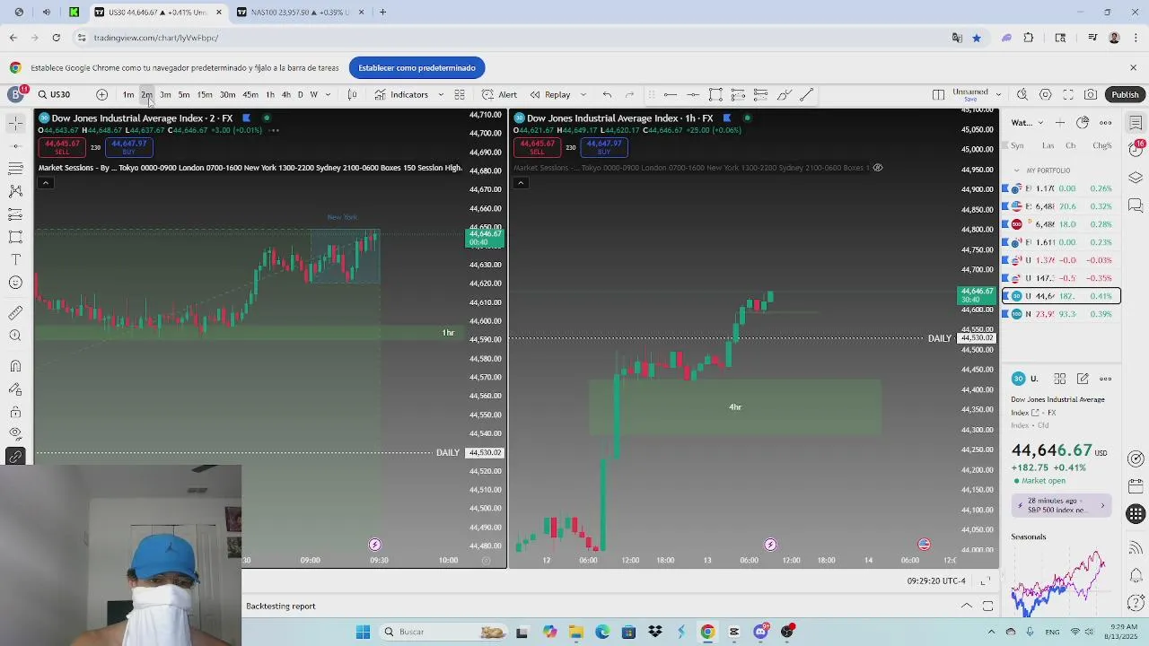The image size is (1149, 646).
Task: Open the Indicators dialog
Action: [401, 94]
